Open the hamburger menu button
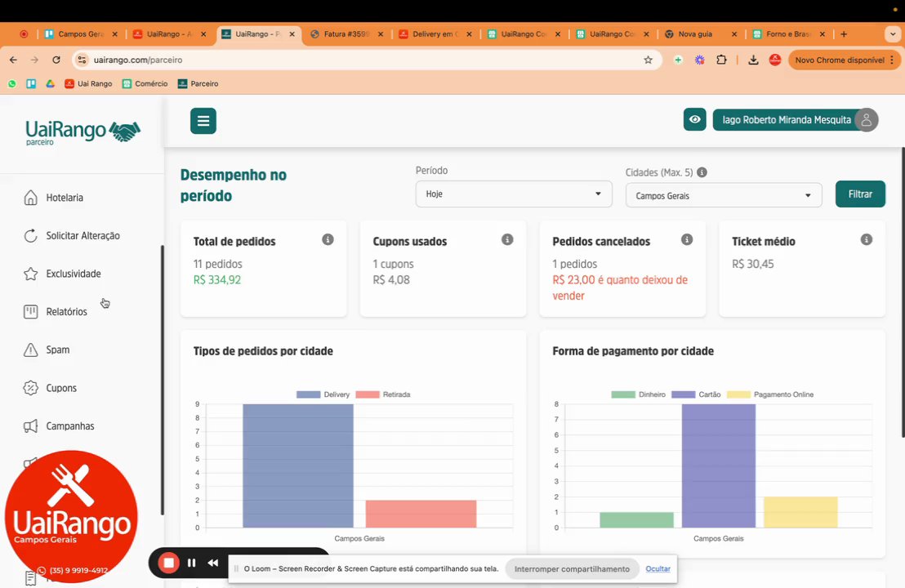The image size is (905, 588). click(x=203, y=121)
